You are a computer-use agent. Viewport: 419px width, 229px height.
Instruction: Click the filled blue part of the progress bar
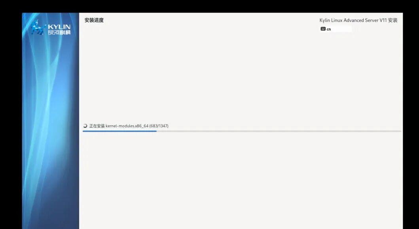[x=120, y=131]
